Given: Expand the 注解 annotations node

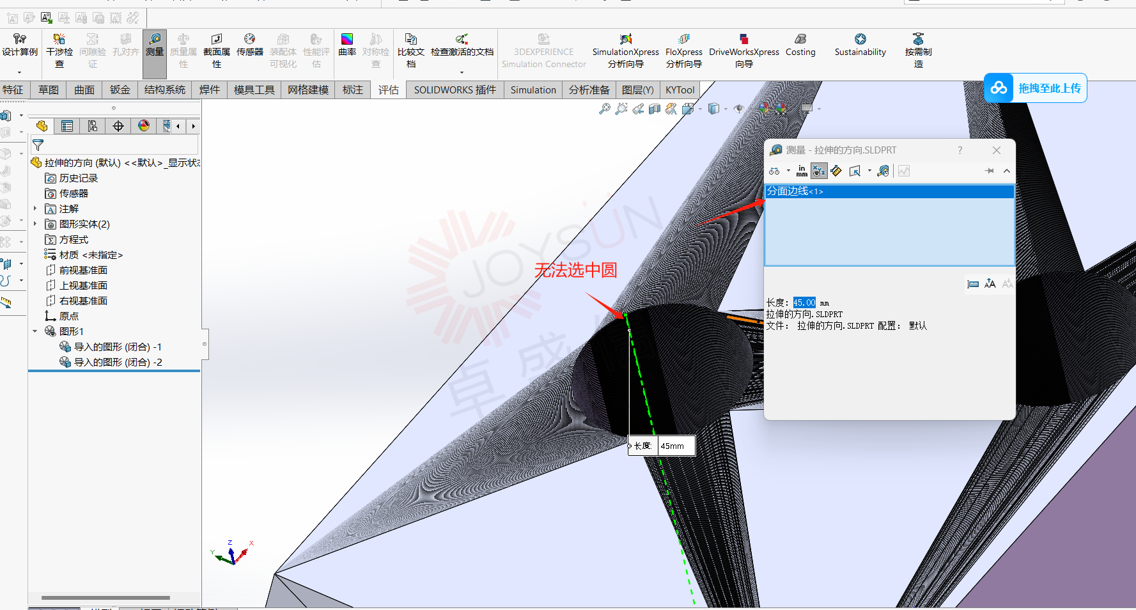Looking at the screenshot, I should pos(35,208).
